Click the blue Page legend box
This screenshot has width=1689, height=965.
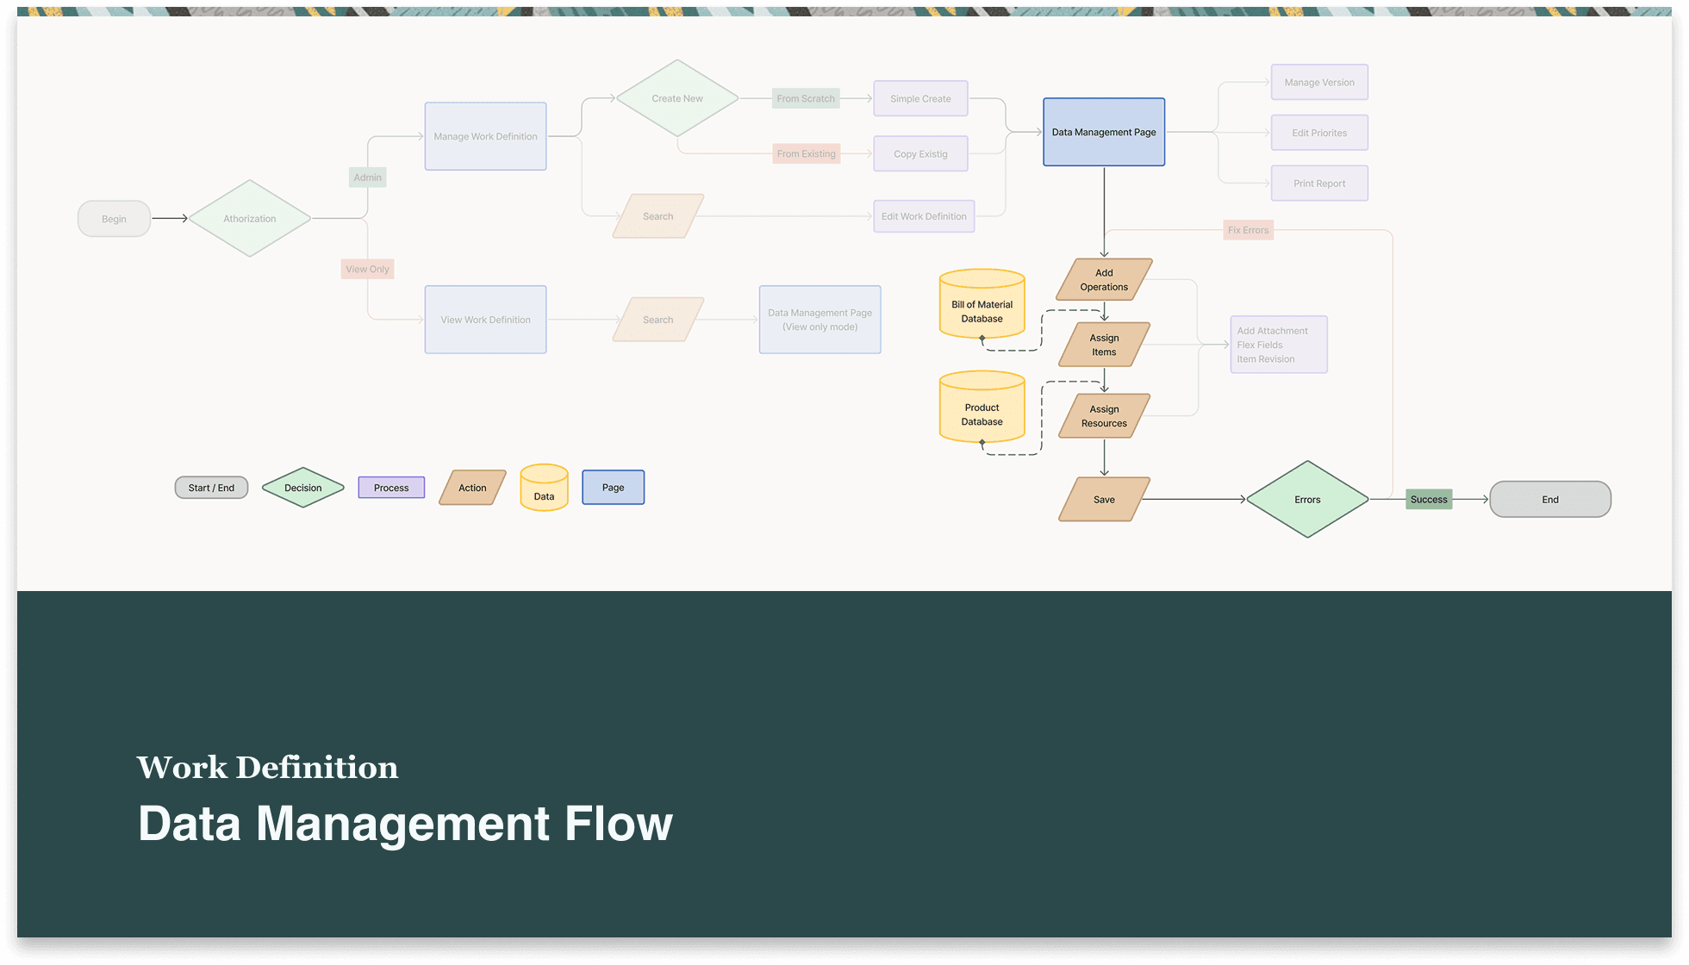613,488
